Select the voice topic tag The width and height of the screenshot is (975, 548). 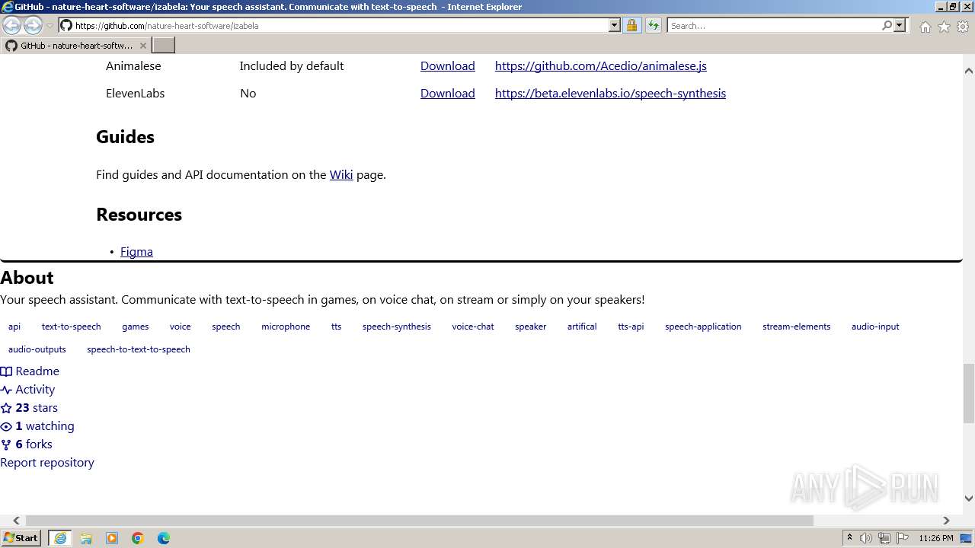click(181, 327)
